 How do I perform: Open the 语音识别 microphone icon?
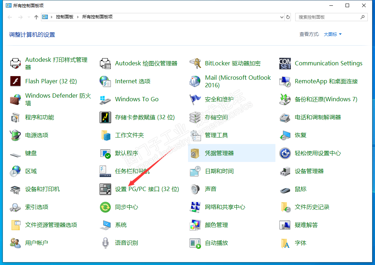105,243
